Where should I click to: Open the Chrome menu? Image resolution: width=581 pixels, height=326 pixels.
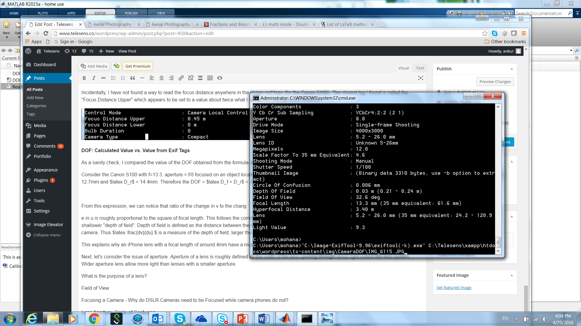click(x=524, y=33)
